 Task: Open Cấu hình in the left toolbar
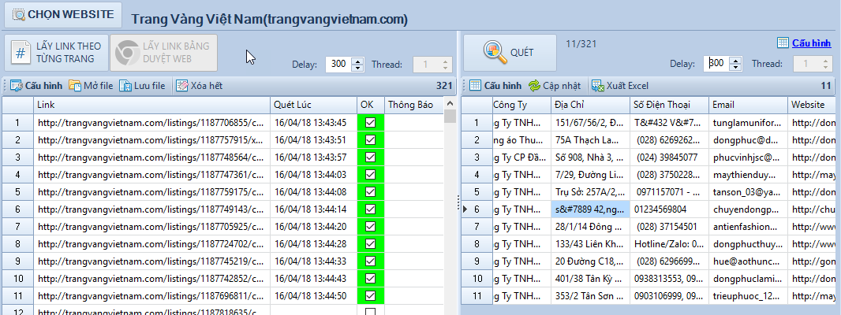coord(36,86)
